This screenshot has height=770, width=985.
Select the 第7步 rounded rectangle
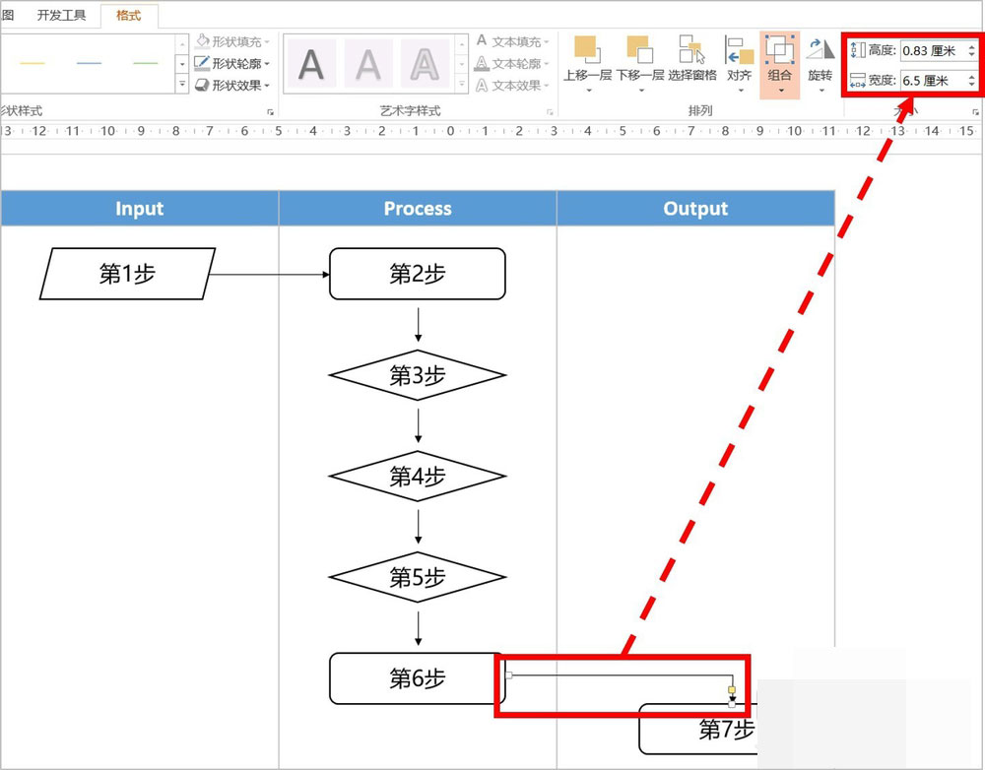(698, 730)
